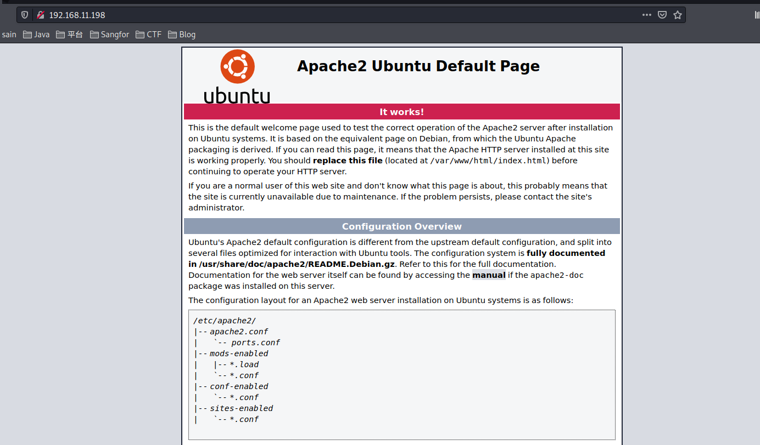The height and width of the screenshot is (445, 760).
Task: Click the Apache2 Ubuntu Default Page heading
Action: (418, 66)
